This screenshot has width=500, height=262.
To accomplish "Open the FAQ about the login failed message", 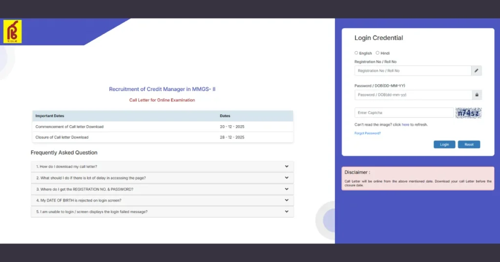I will 162,212.
